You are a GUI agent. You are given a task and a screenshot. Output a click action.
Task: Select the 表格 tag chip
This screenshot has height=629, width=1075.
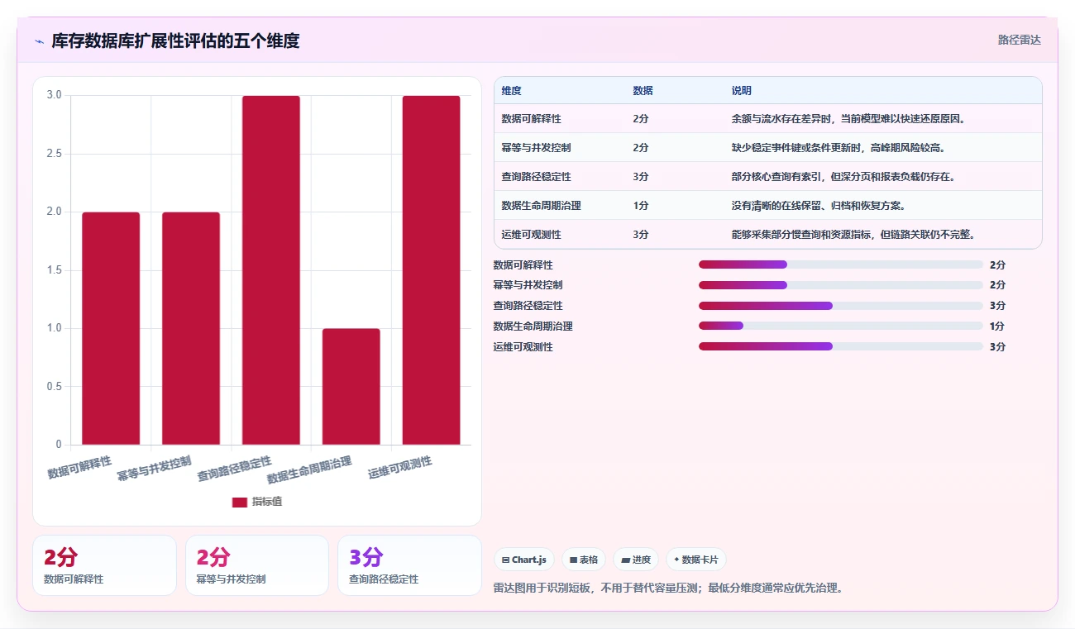(x=584, y=560)
